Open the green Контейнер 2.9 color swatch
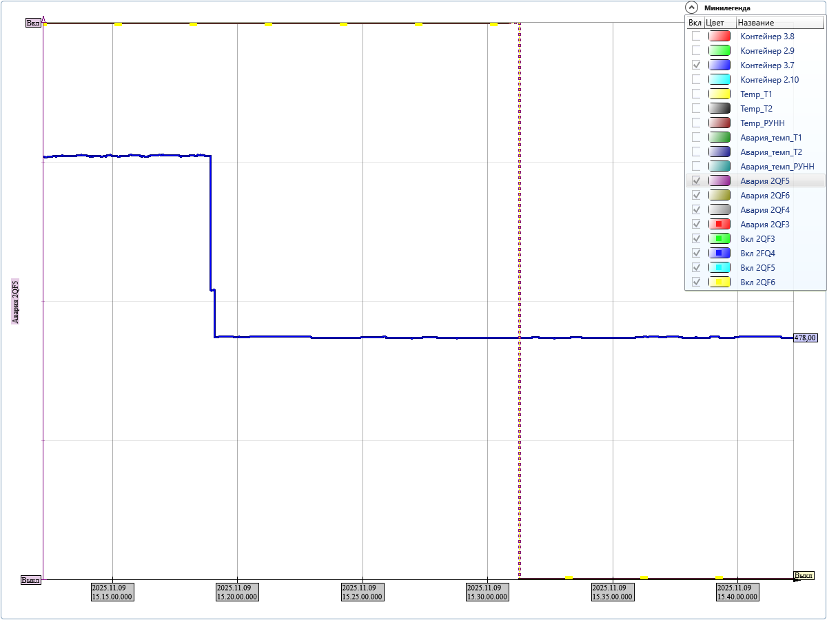Viewport: 827px width, 620px height. 719,50
